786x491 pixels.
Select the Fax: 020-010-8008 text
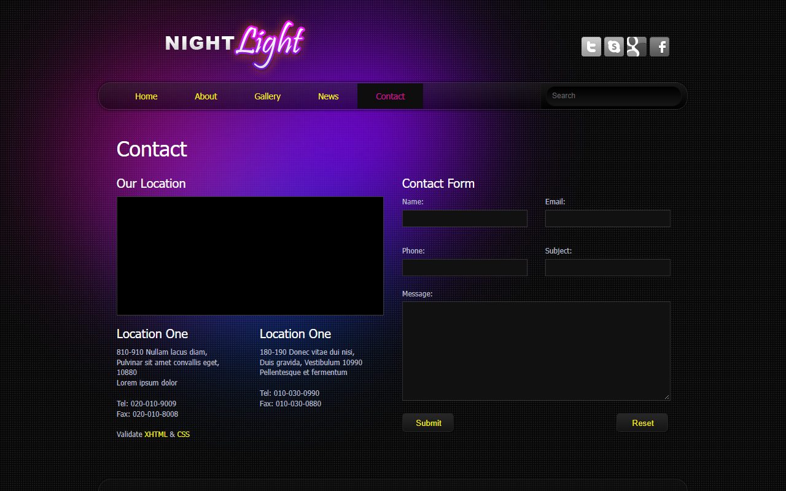coord(147,414)
